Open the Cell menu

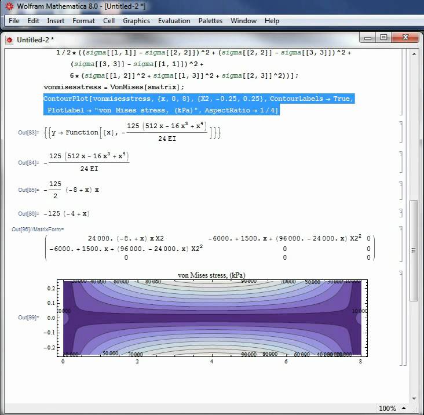109,21
